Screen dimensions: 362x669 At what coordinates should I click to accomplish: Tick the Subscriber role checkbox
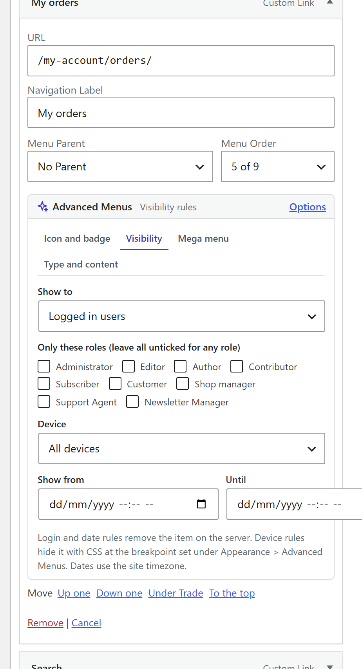44,384
